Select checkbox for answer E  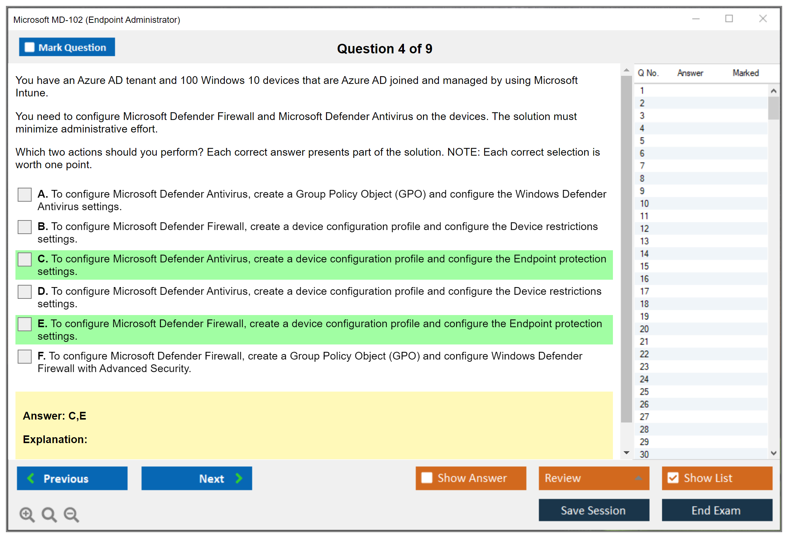coord(25,324)
